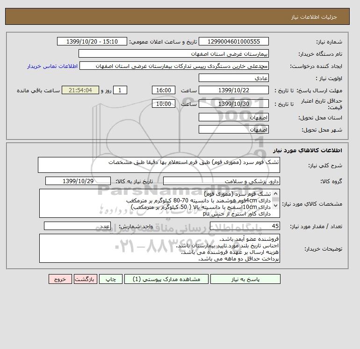Click quantity field showing 45
Viewport: 360px width, 349px height.
tap(245, 226)
